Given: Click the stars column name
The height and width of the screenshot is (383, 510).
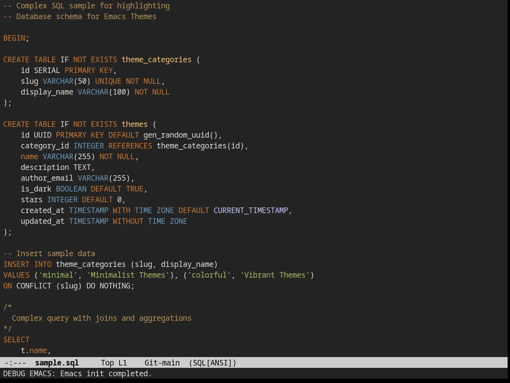Looking at the screenshot, I should [x=32, y=199].
